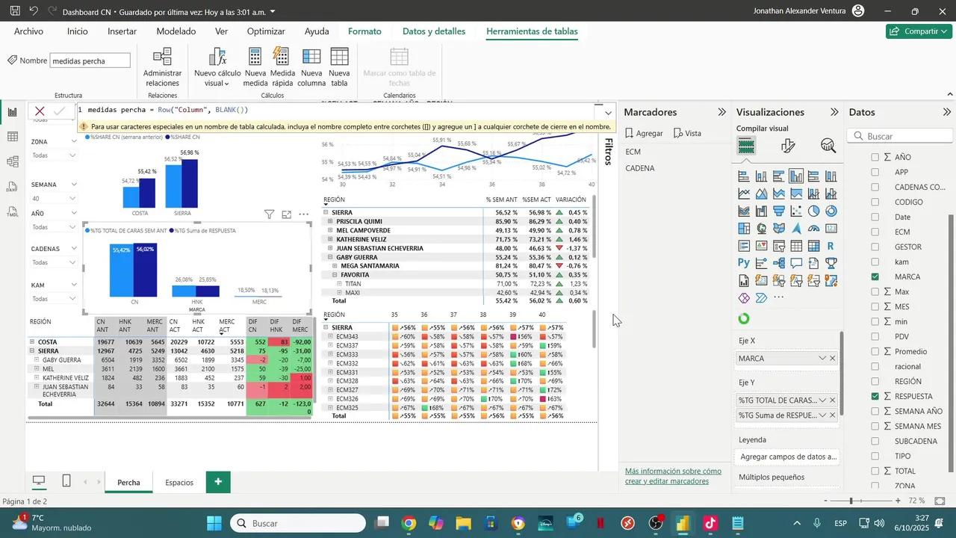Open Model view in left sidebar
This screenshot has width=956, height=538.
pyautogui.click(x=12, y=161)
